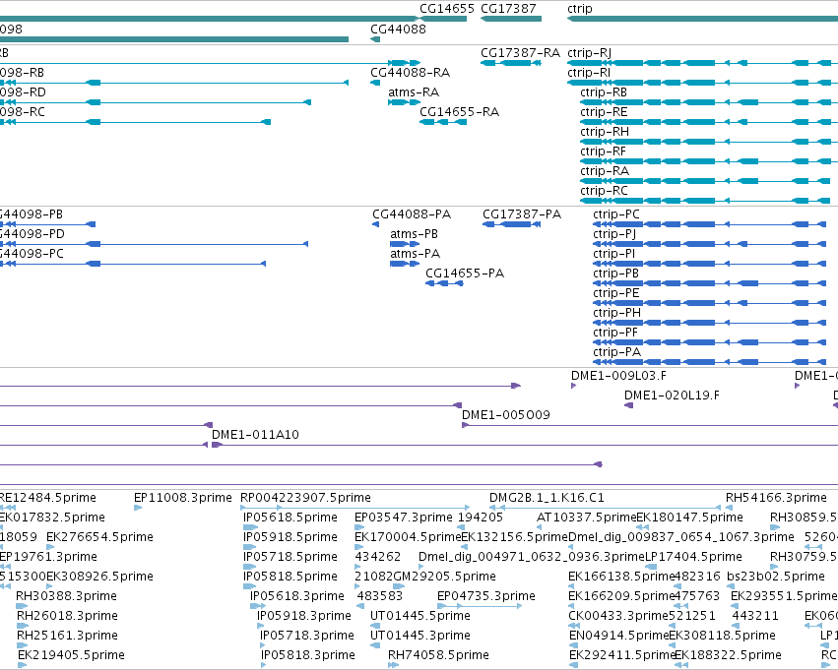Select the EK276654.5prime feature label

tap(99, 537)
